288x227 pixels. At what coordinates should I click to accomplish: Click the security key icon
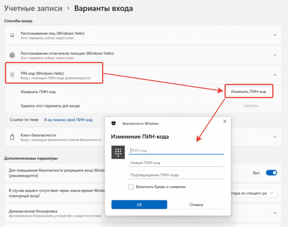coord(12,137)
